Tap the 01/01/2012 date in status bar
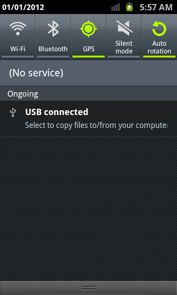The image size is (177, 295). [23, 7]
